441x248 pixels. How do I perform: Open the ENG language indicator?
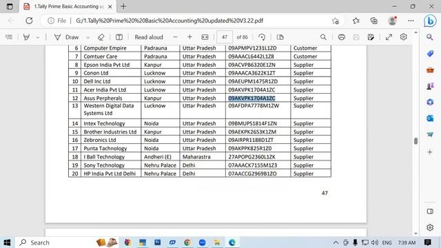(x=387, y=242)
